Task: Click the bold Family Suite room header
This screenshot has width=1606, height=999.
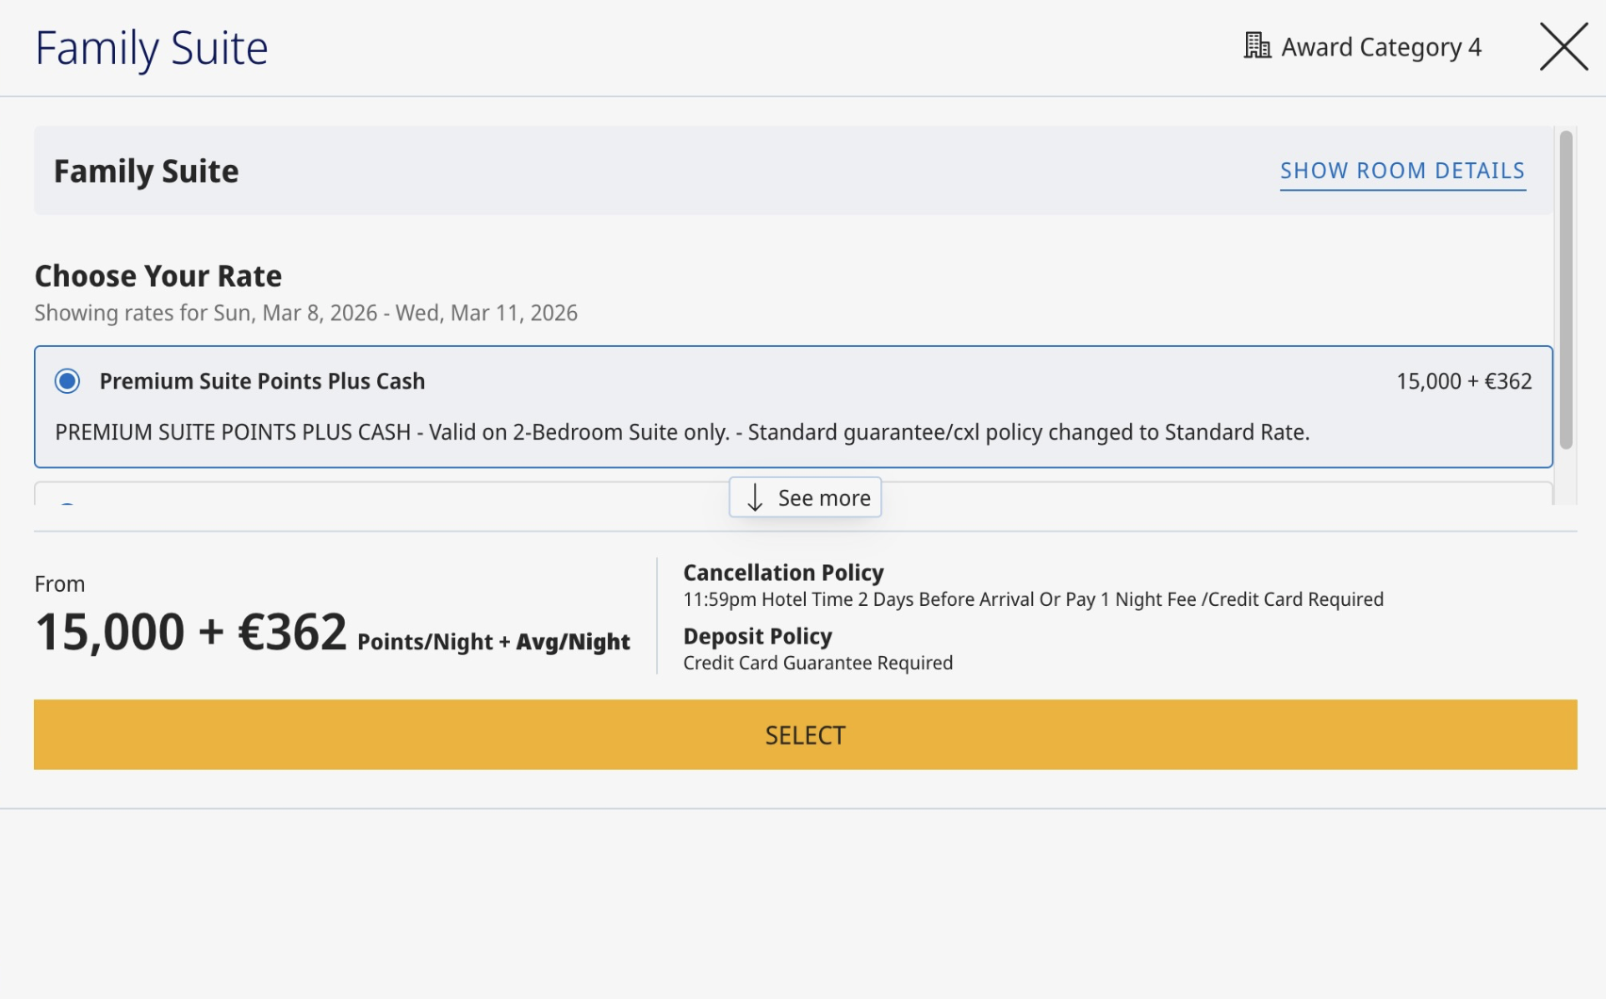Action: 146,172
